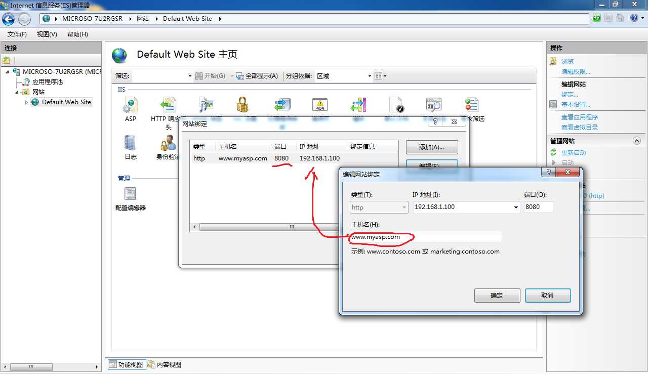
Task: Open the configuration editor (配置编辑器) icon
Action: coord(131,198)
